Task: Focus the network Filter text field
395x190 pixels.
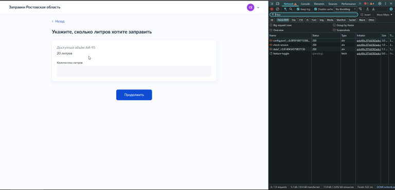Action: [314, 14]
